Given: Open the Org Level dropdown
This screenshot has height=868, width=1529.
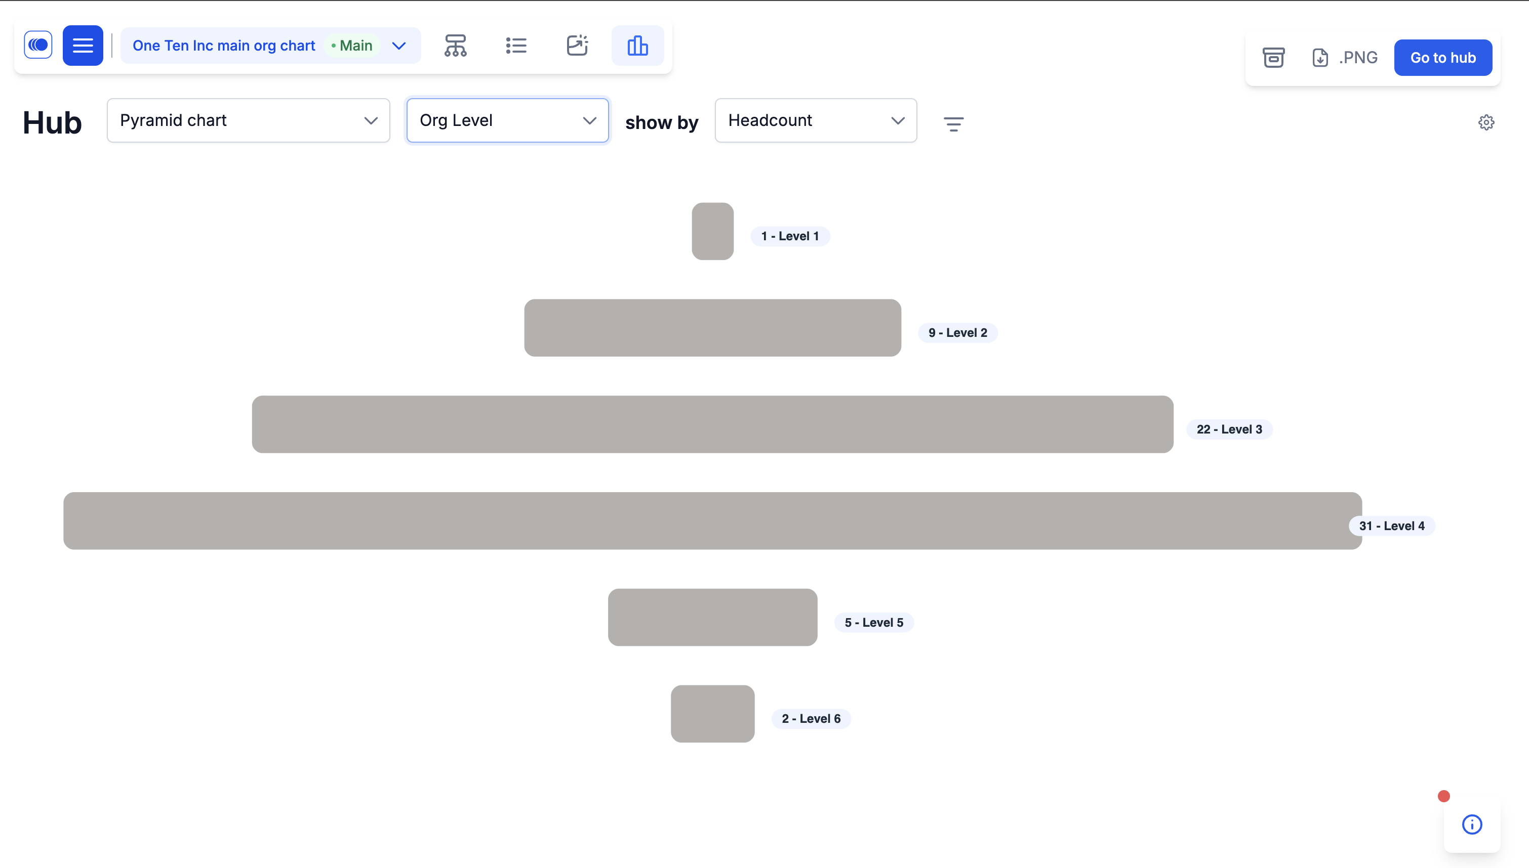Looking at the screenshot, I should point(507,120).
